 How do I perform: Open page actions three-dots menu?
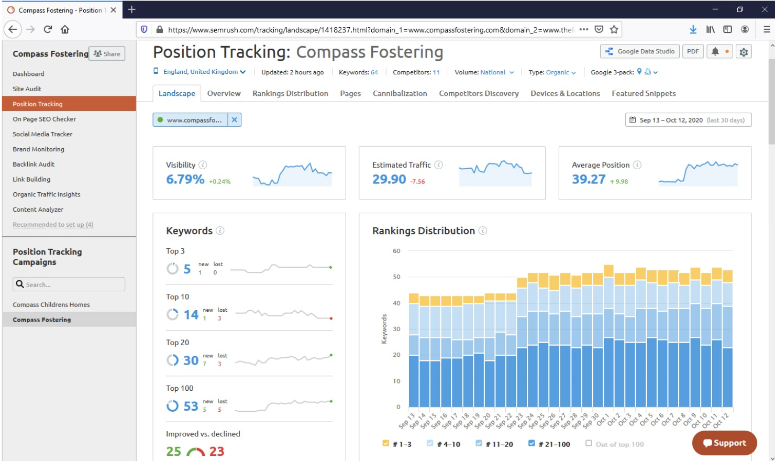point(584,29)
